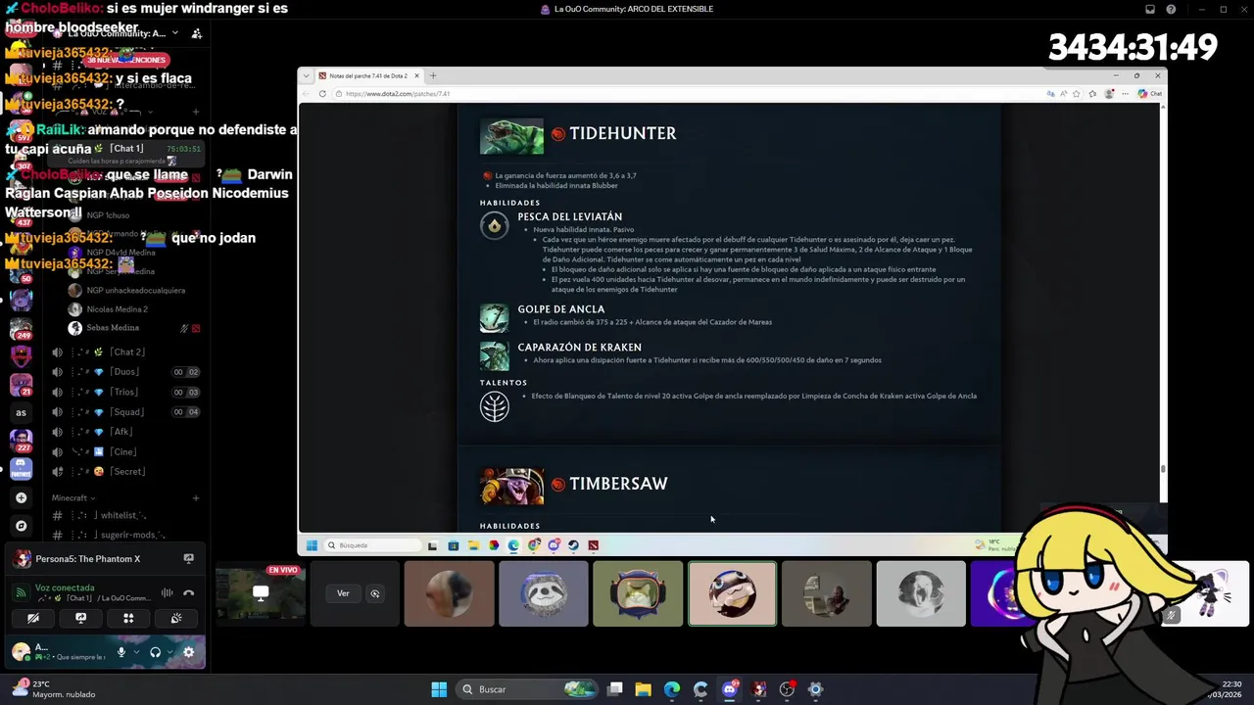Stream Persona5: The Phantom X game
The width and height of the screenshot is (1254, 705).
188,558
